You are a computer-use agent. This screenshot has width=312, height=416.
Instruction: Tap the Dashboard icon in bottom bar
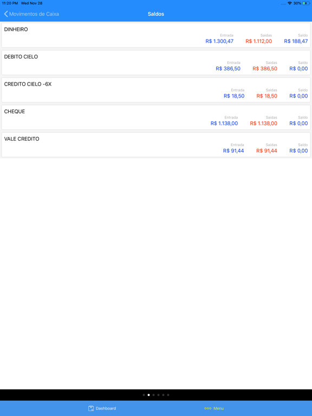pyautogui.click(x=91, y=408)
